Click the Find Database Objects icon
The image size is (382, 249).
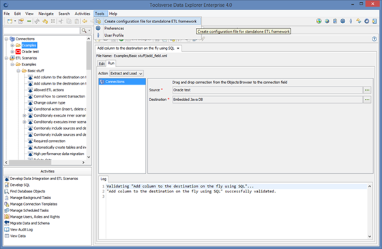[7, 191]
